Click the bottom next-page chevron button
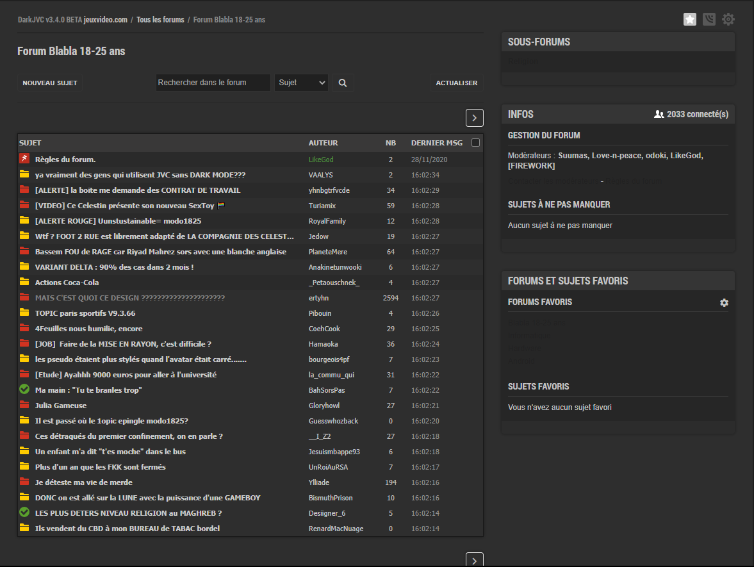 click(x=474, y=560)
